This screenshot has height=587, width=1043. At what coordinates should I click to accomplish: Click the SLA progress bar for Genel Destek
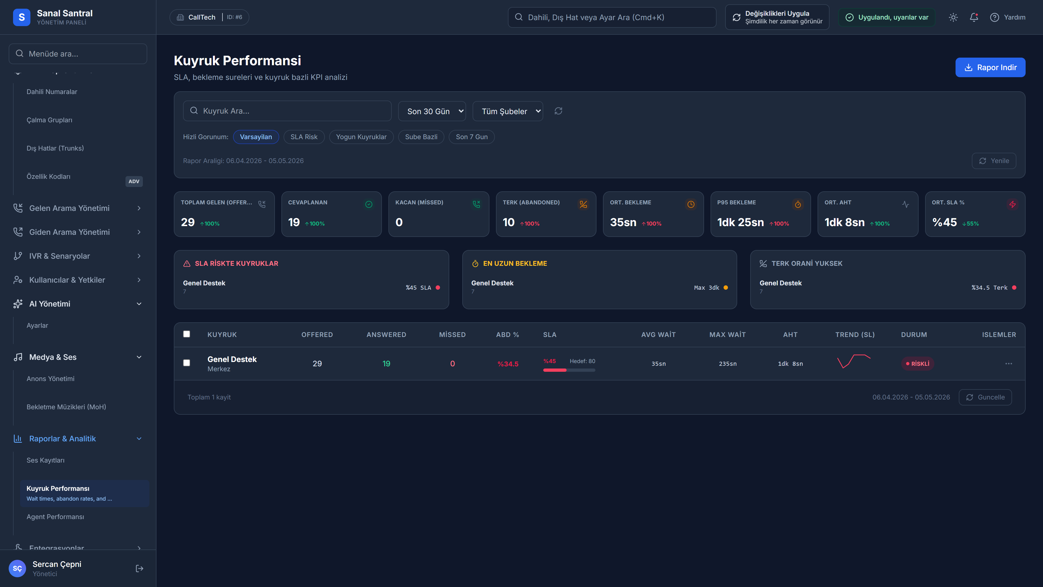[569, 370]
